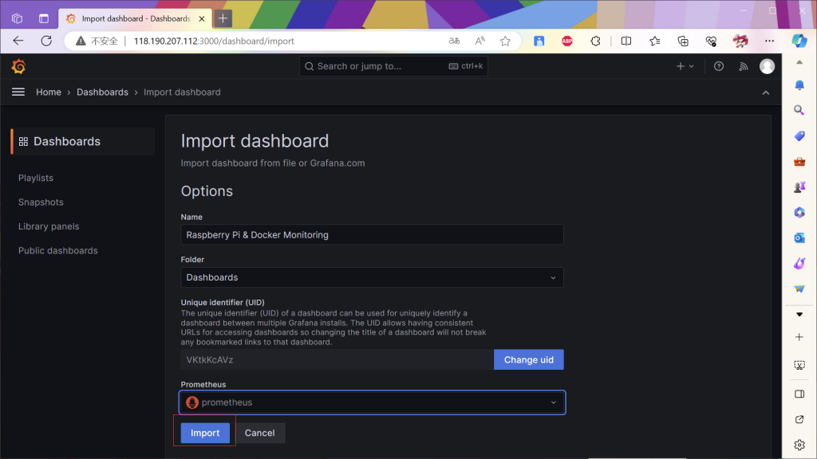Screen dimensions: 817x459
Task: Click the Grafana logo
Action: tap(19, 67)
